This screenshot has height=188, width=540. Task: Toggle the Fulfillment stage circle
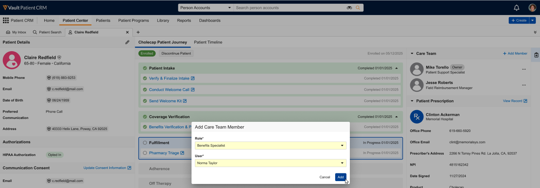click(145, 143)
